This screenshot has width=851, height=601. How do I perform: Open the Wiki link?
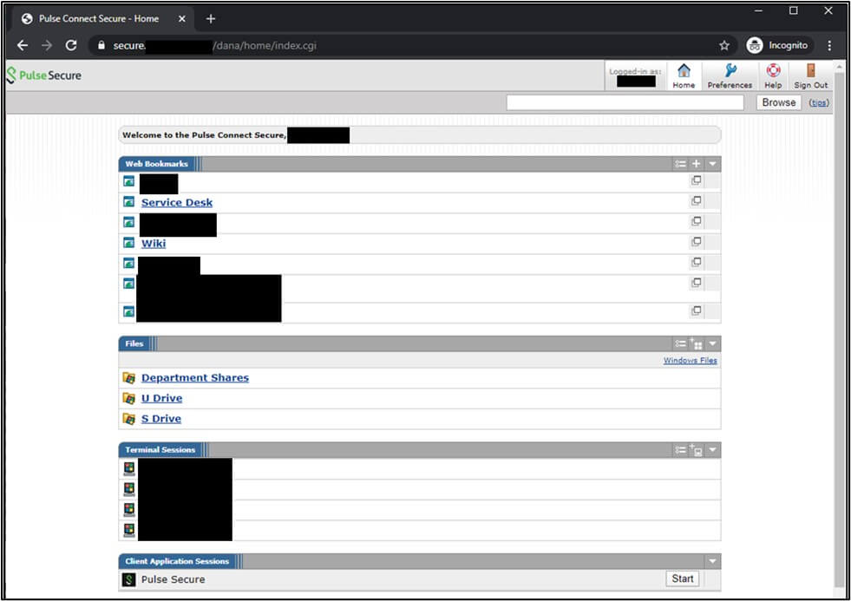coord(154,244)
